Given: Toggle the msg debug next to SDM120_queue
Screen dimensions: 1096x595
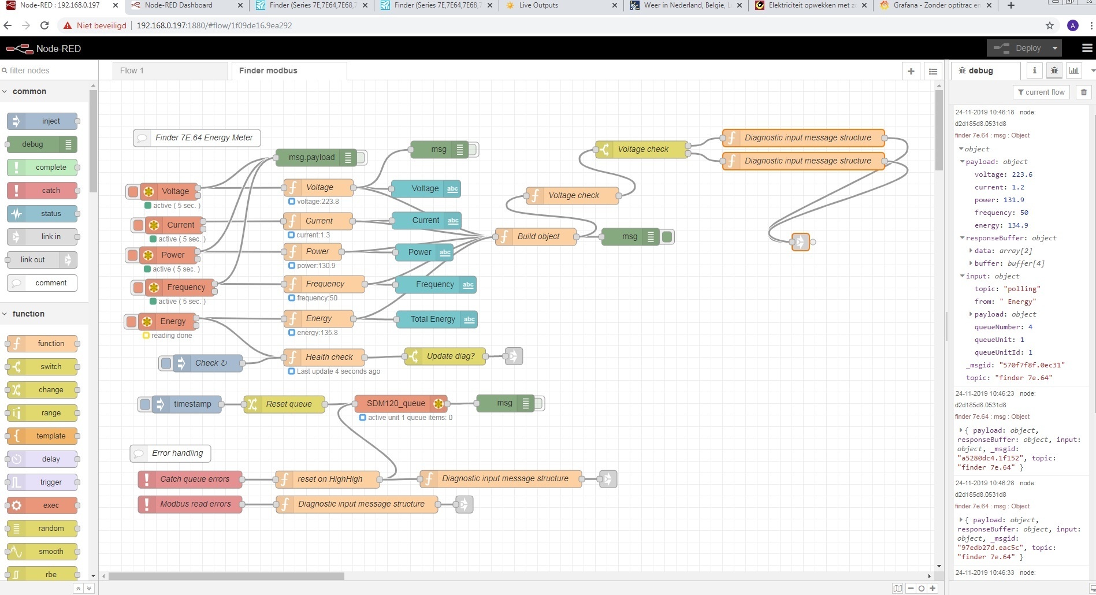Looking at the screenshot, I should [x=538, y=403].
